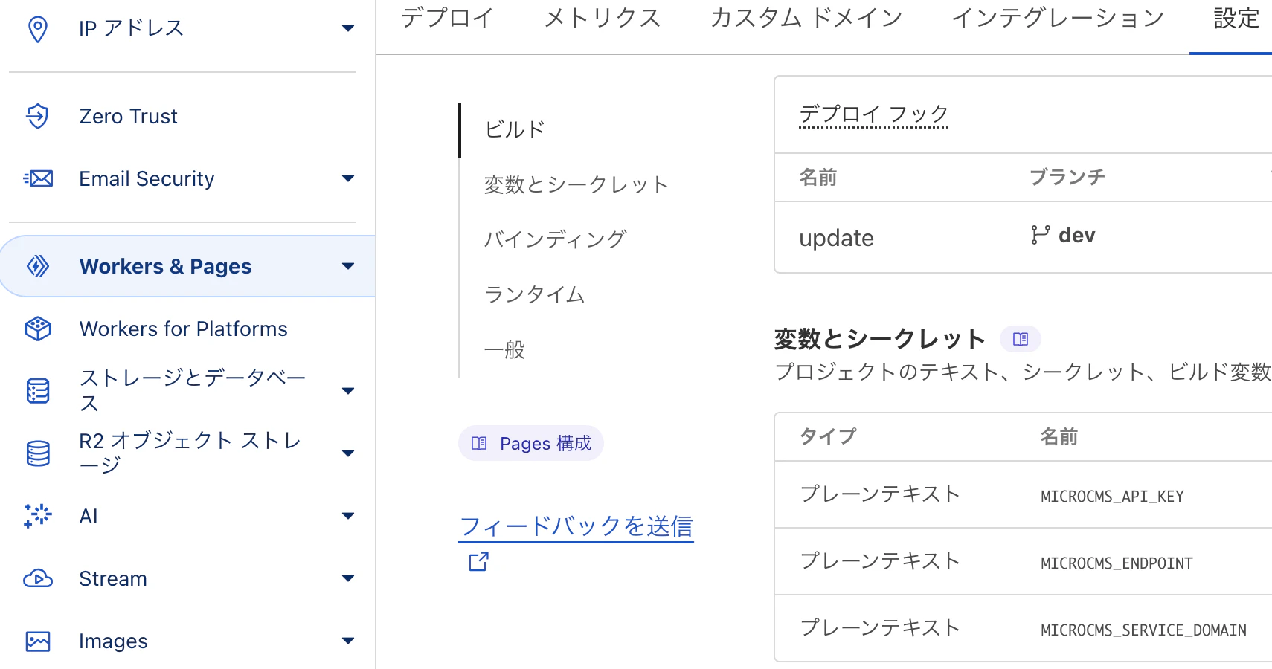Select the 設定 tab
This screenshot has height=669, width=1272.
pos(1236,18)
